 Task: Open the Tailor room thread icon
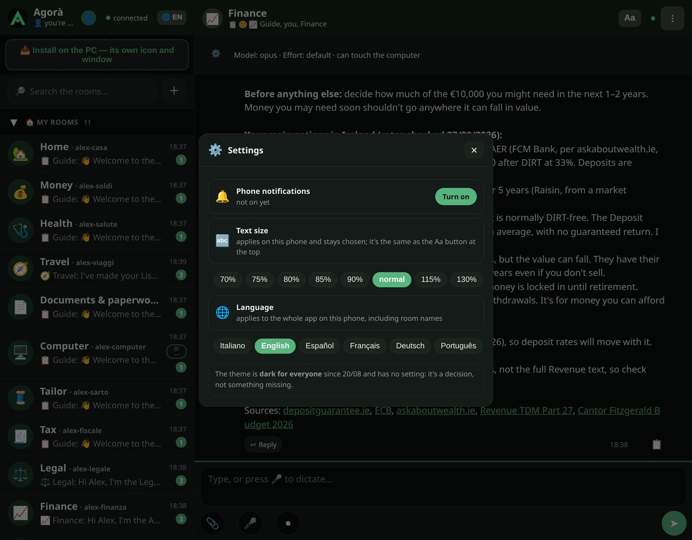pyautogui.click(x=21, y=398)
